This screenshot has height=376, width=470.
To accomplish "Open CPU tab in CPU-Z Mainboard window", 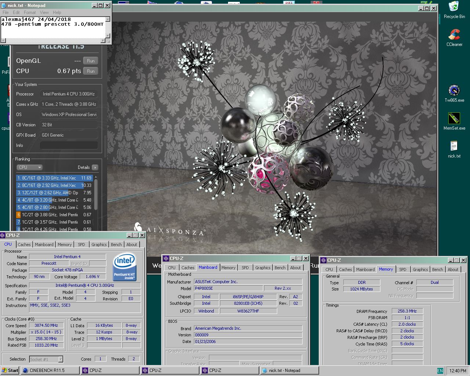I will pos(171,268).
